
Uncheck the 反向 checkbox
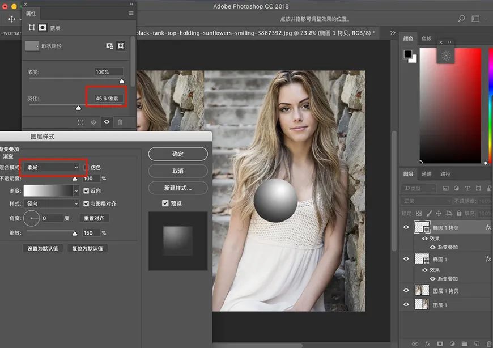pos(86,190)
